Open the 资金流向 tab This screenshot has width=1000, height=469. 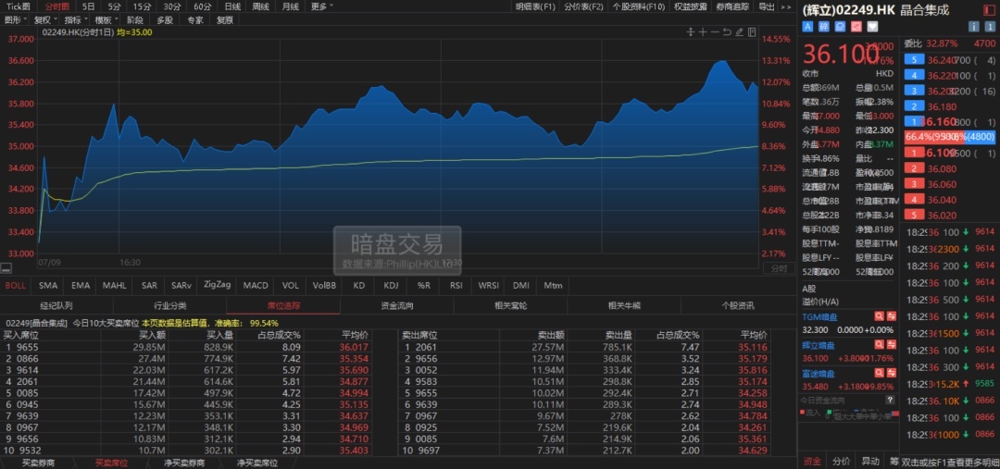(x=396, y=305)
